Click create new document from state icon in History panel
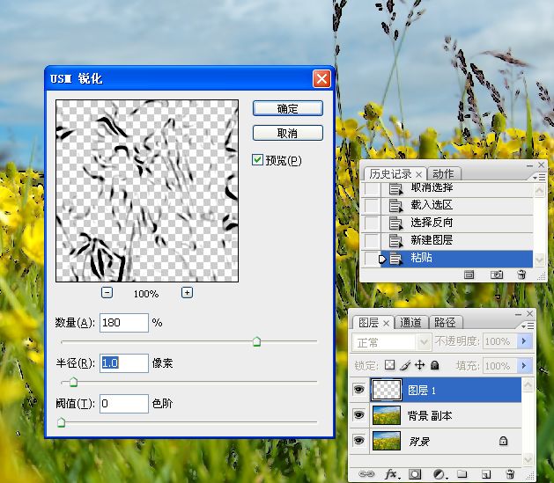Image resolution: width=554 pixels, height=483 pixels. point(469,274)
